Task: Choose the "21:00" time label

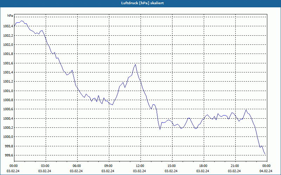Action: point(235,166)
